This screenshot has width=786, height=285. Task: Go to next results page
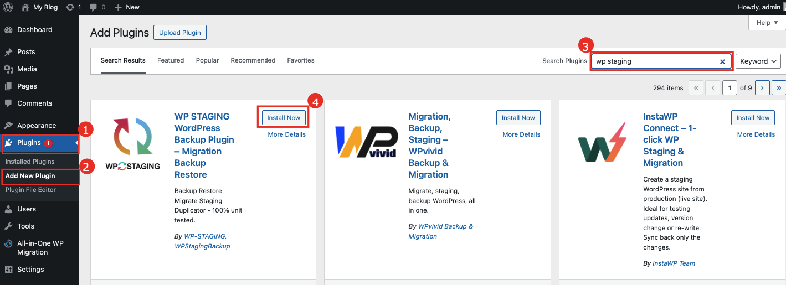[763, 87]
